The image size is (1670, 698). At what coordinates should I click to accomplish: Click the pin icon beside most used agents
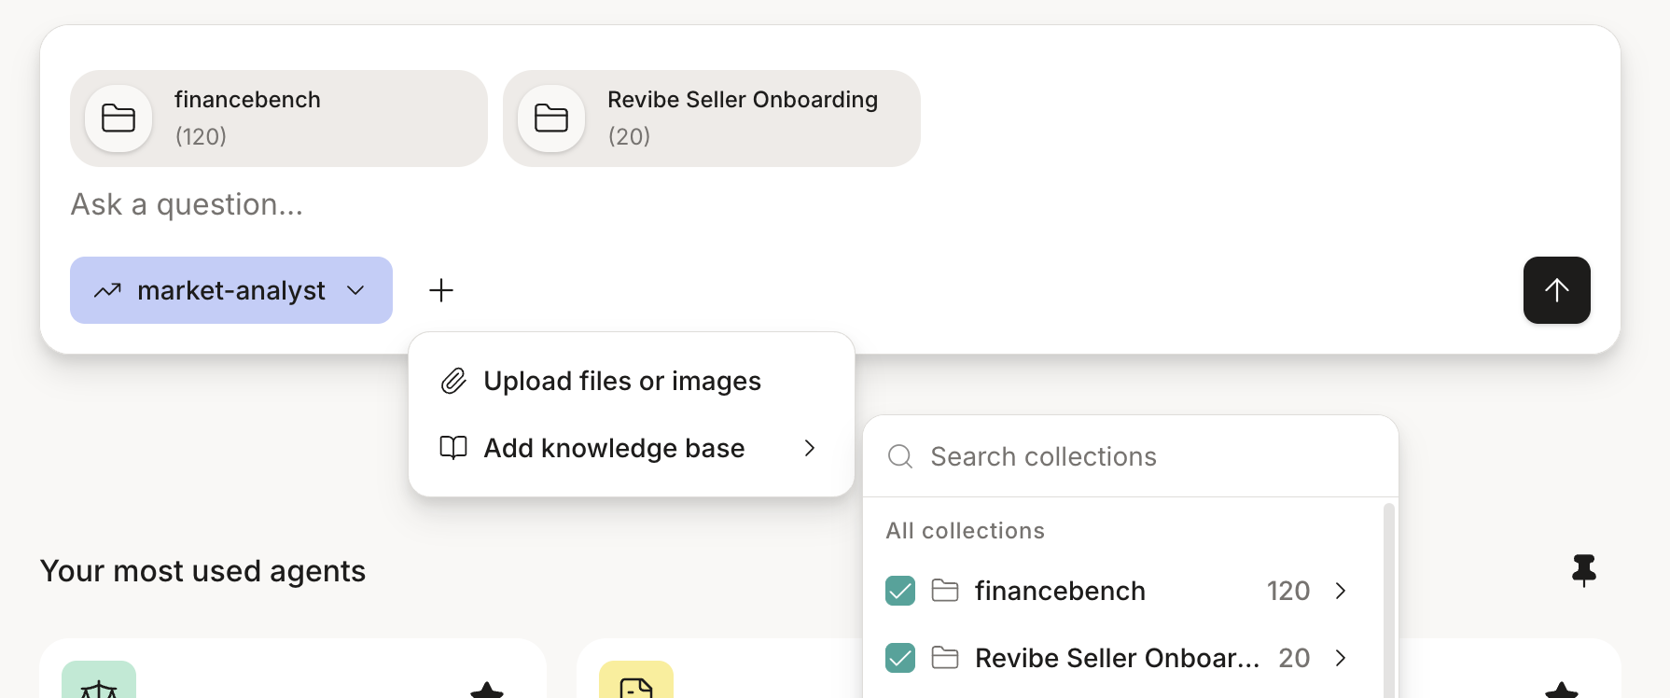point(1584,570)
